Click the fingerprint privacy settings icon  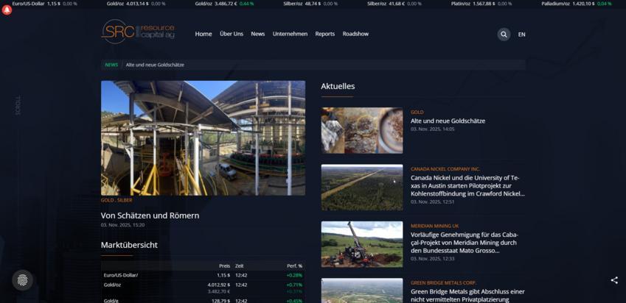coord(22,280)
